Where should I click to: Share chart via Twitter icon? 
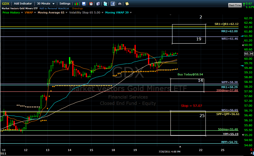(105, 4)
